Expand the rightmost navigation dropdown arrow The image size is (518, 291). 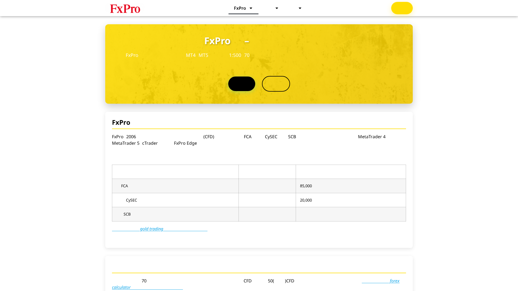[x=300, y=8]
